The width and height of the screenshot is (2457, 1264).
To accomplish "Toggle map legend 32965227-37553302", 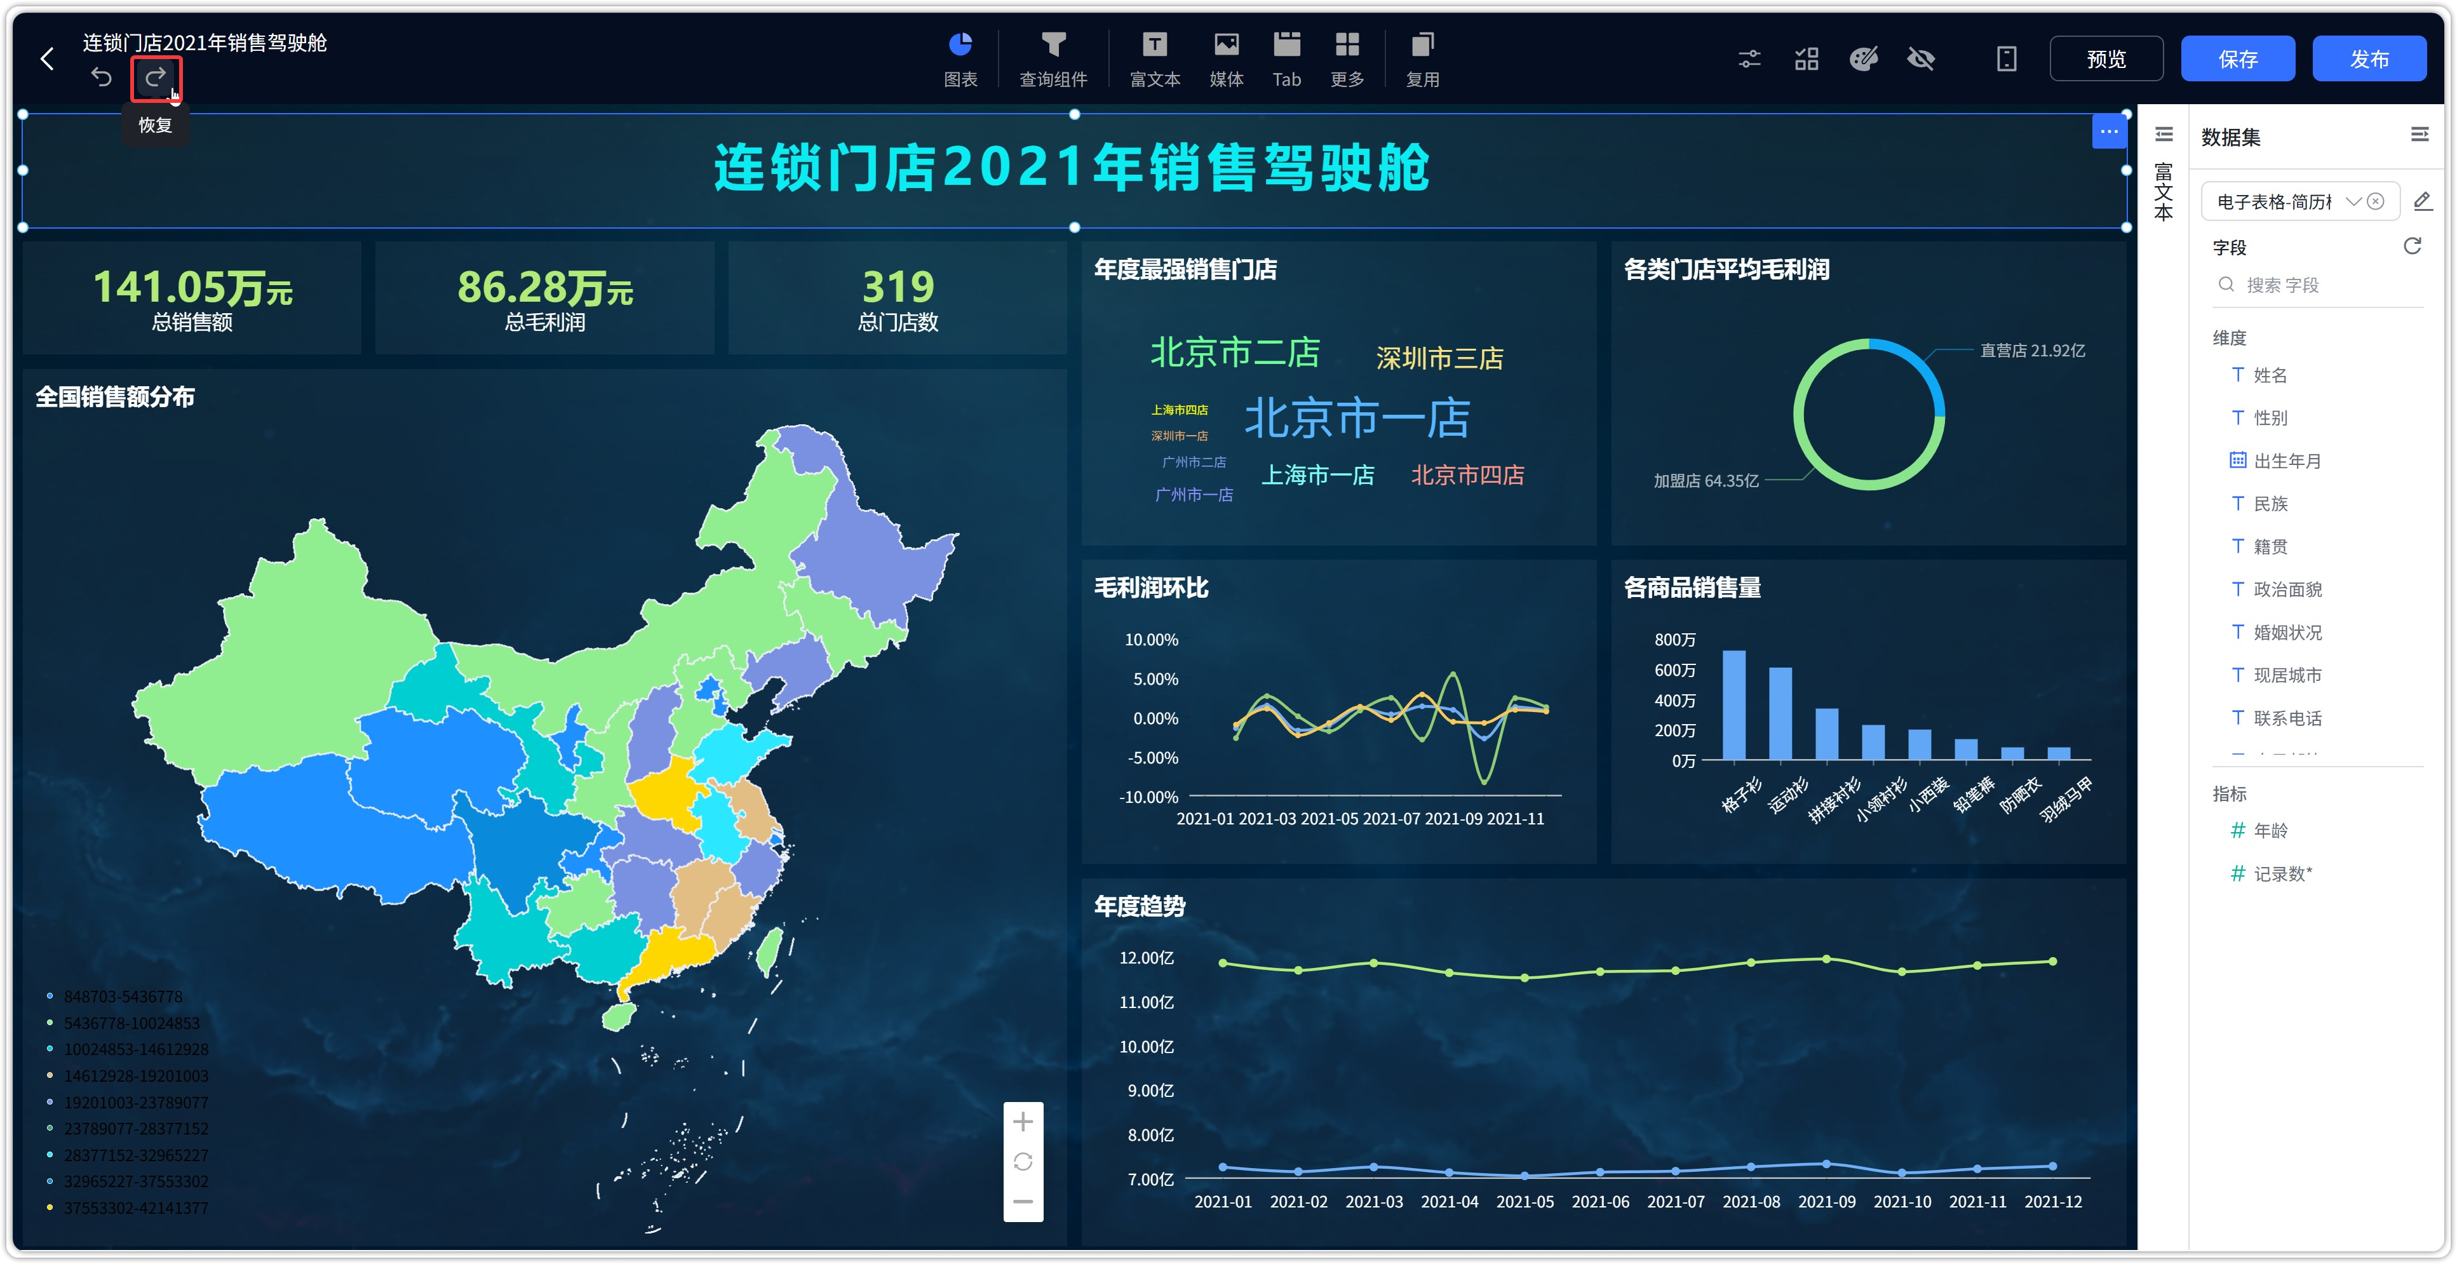I will 128,1181.
